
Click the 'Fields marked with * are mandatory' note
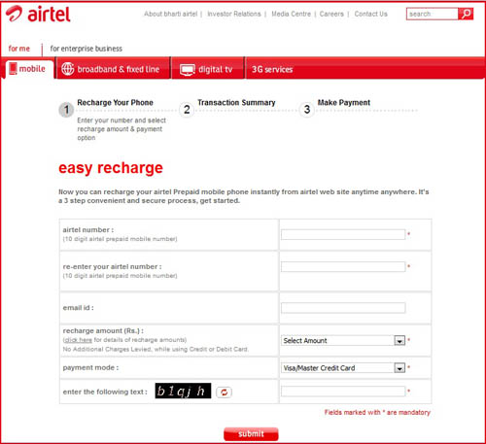tap(377, 412)
